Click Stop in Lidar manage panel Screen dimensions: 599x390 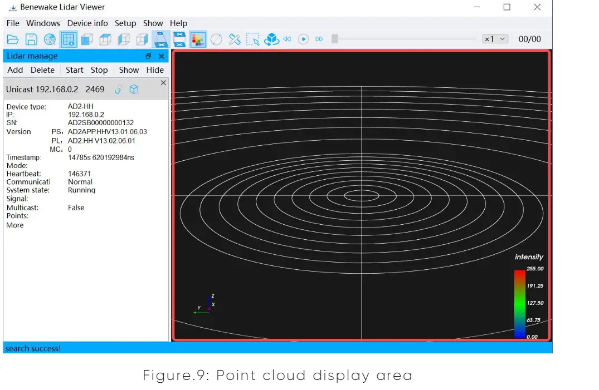click(99, 70)
